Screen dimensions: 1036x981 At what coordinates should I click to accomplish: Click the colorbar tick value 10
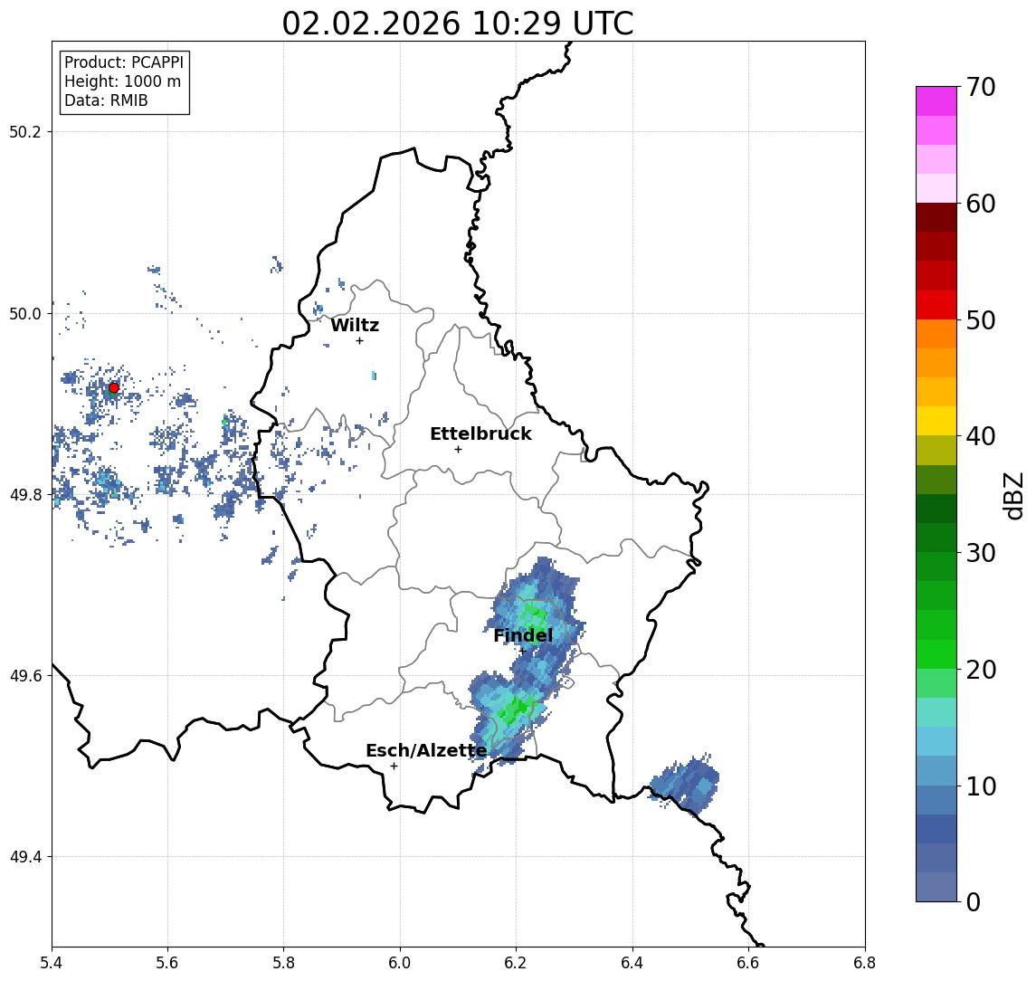tap(981, 786)
